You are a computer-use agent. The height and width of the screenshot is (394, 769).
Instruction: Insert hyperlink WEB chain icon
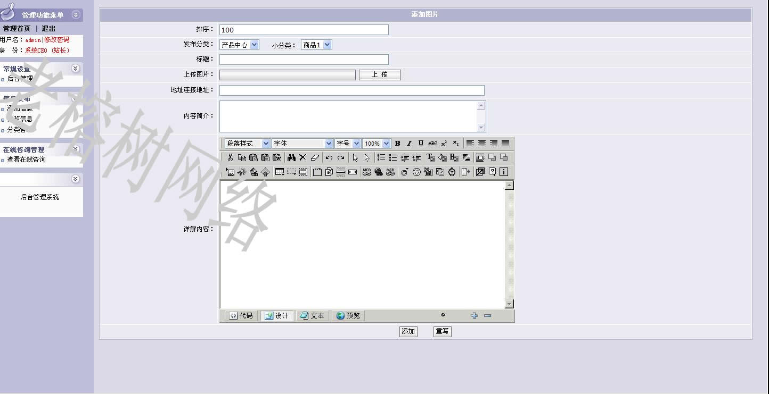coord(366,172)
